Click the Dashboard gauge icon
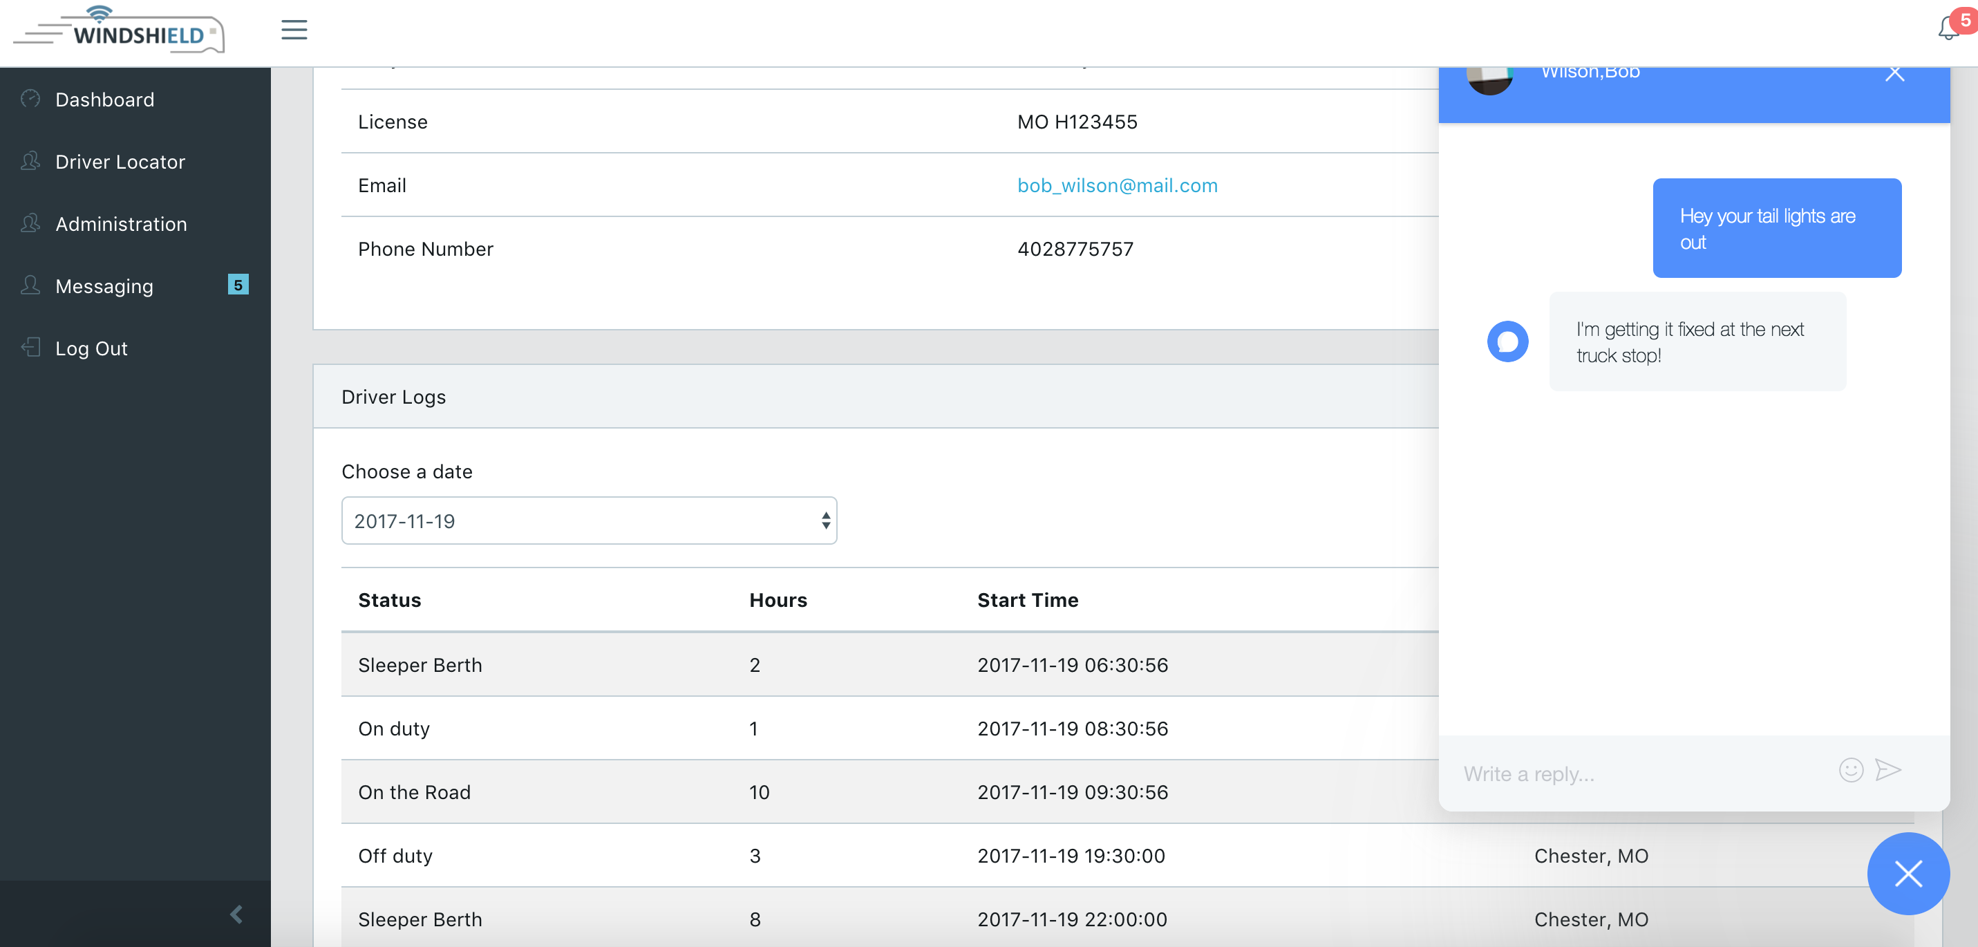Screen dimensions: 1978x947 pyautogui.click(x=30, y=98)
